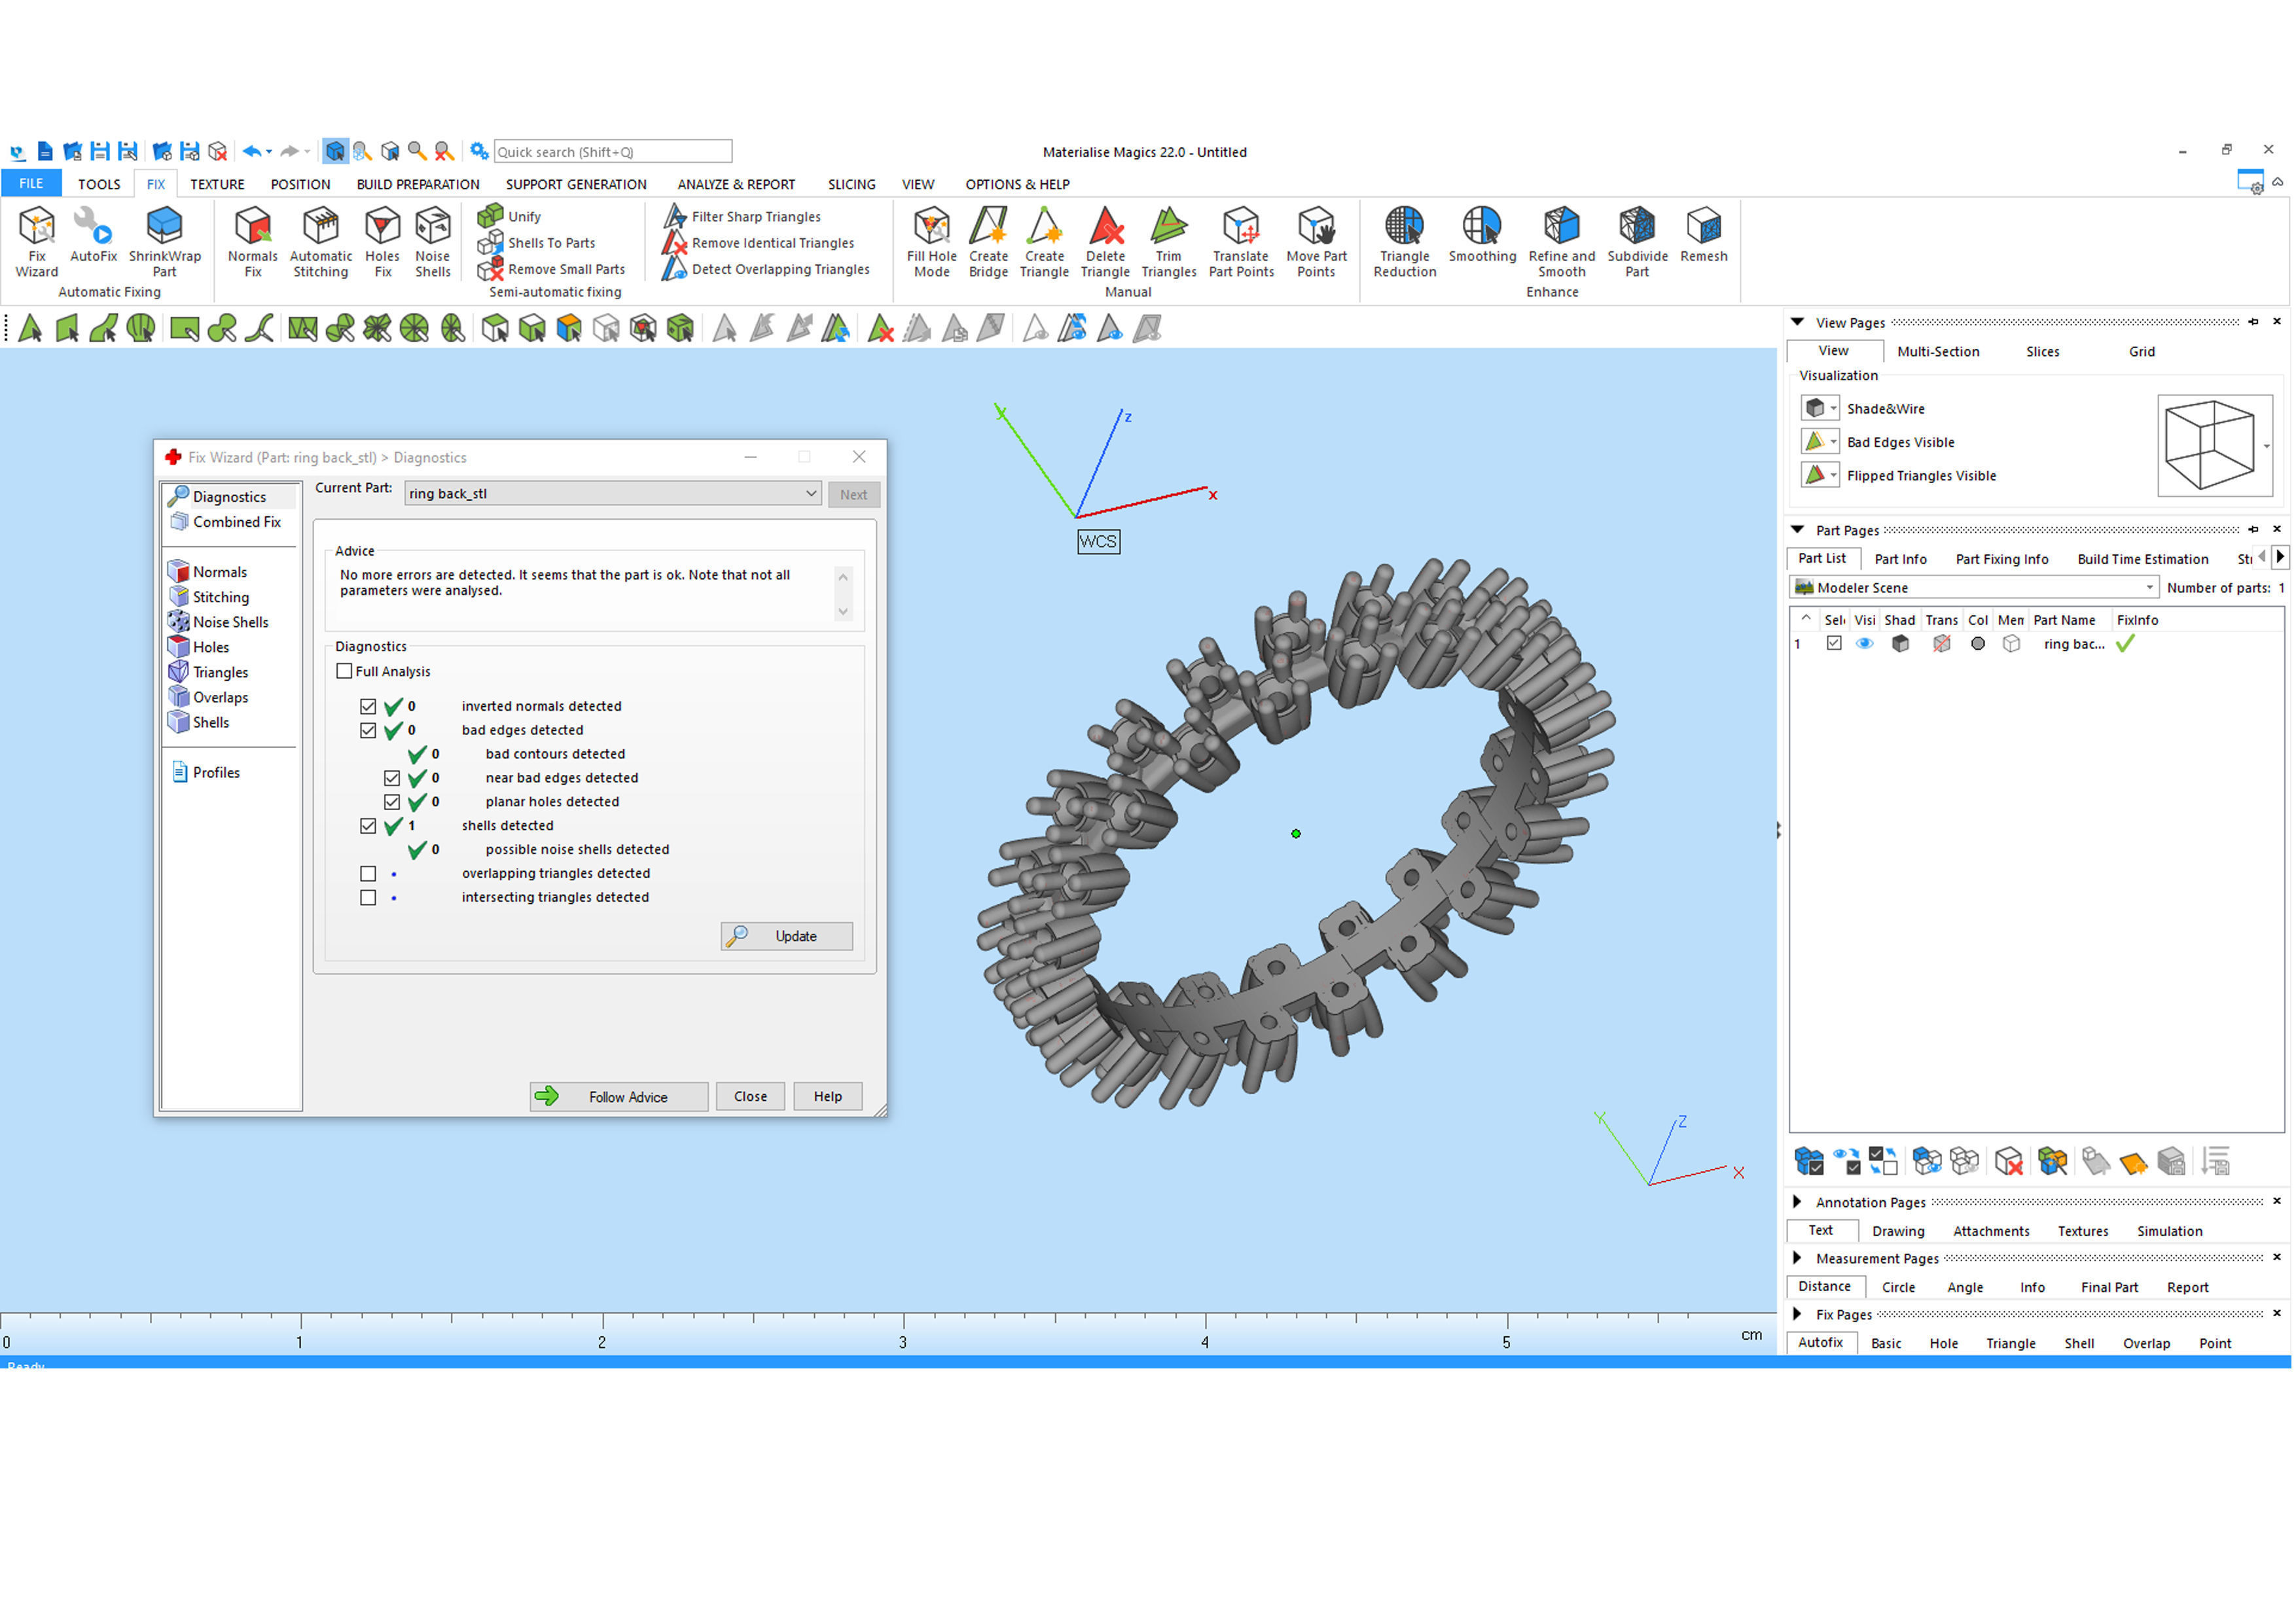Expand the Modeler Scene dropdown
Viewport: 2296px width, 1623px height.
2149,588
